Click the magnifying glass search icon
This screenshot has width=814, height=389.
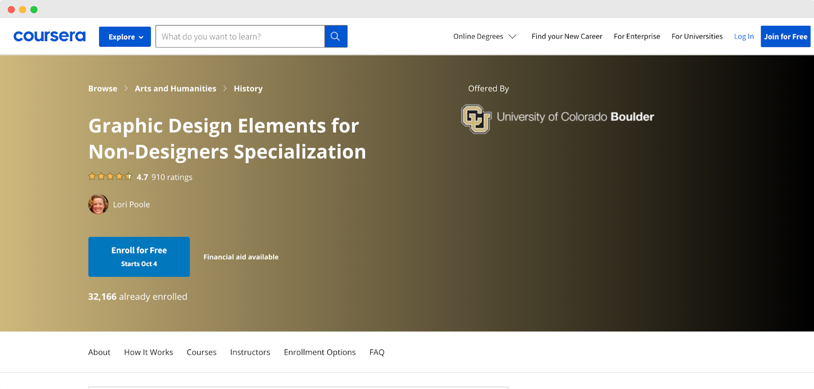click(335, 37)
